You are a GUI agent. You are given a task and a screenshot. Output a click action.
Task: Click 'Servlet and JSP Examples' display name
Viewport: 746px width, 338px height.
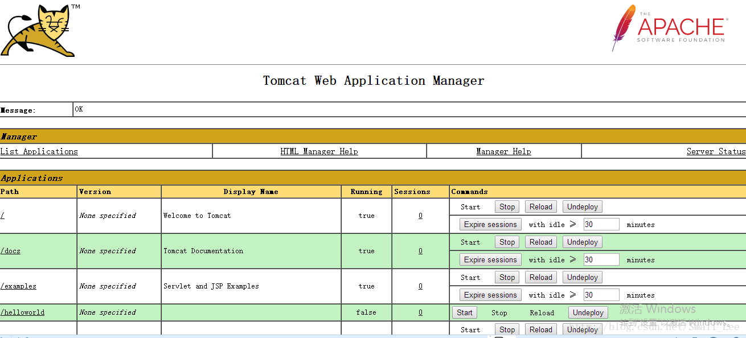(x=211, y=286)
